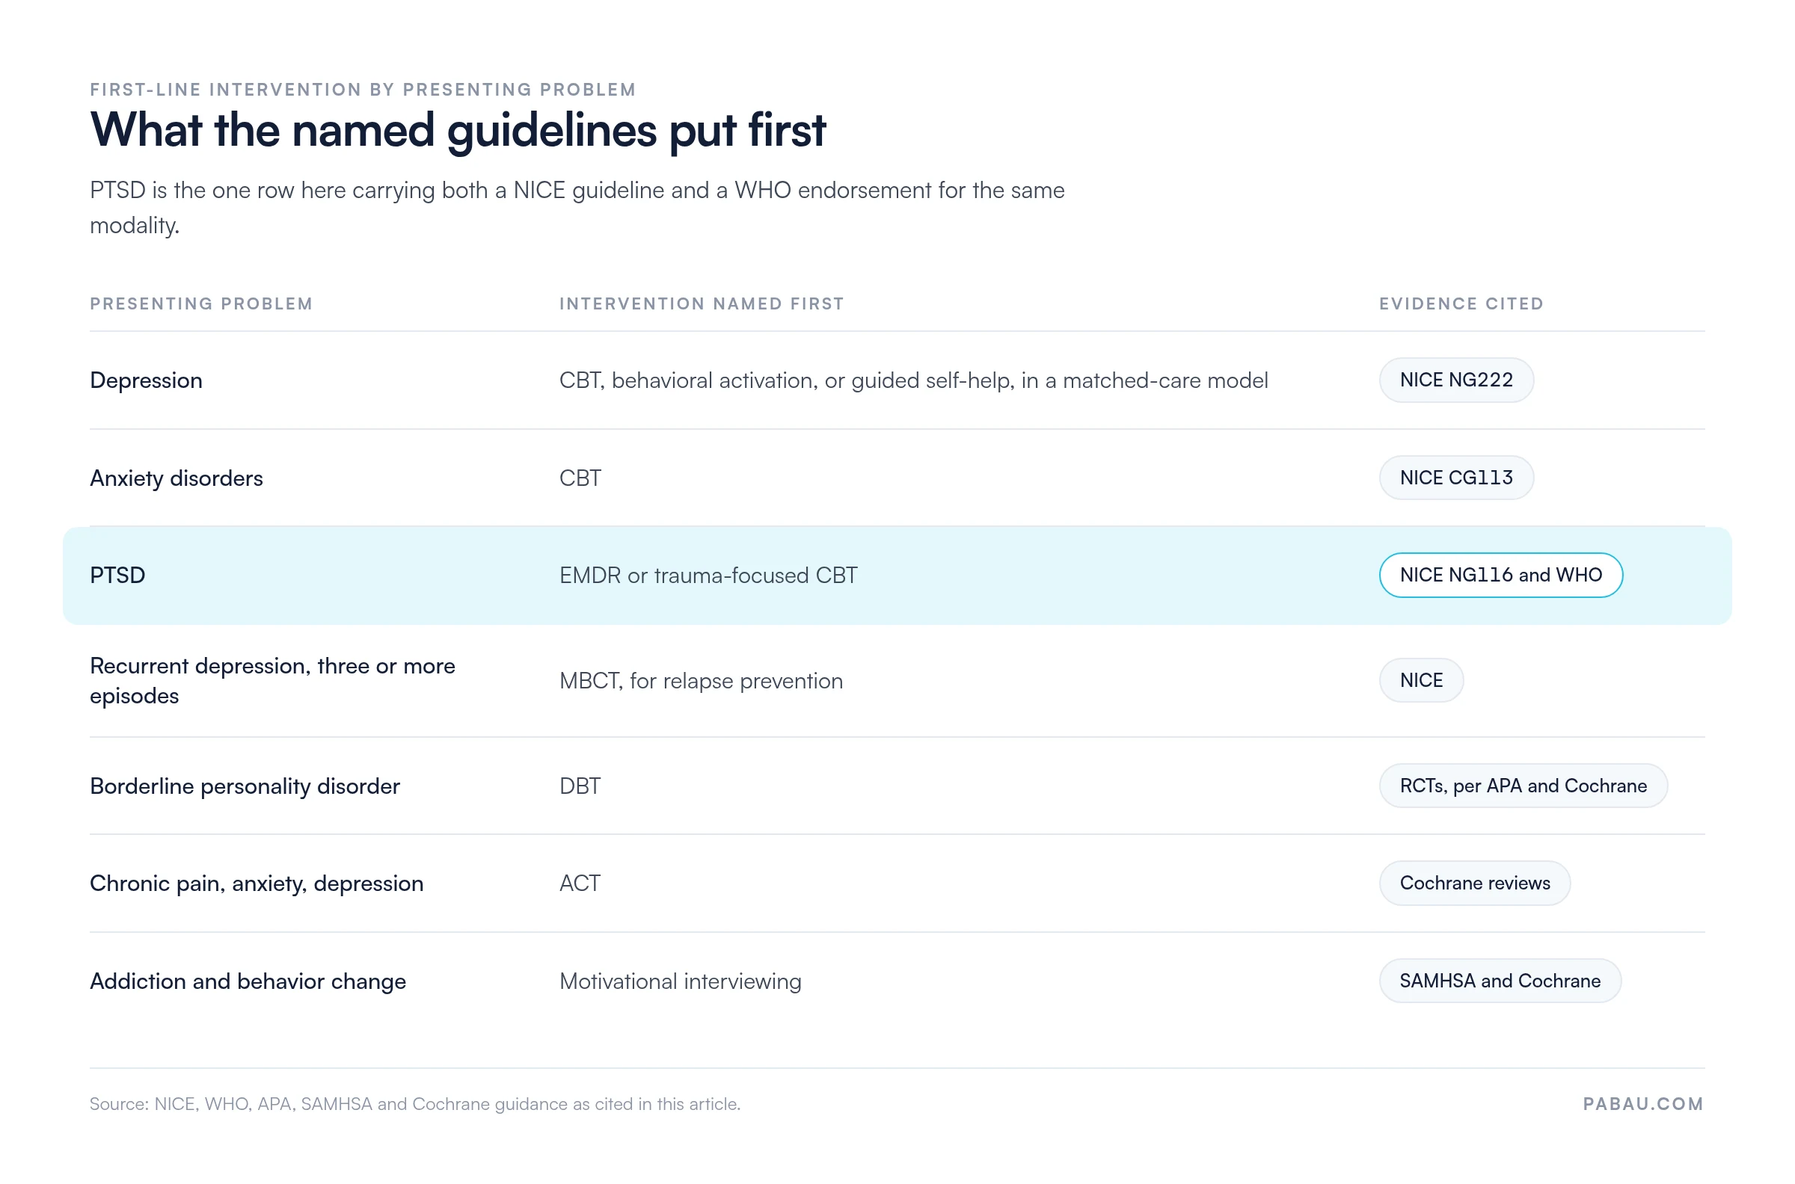This screenshot has width=1795, height=1184.
Task: Click the main headline about named guidelines
Action: pyautogui.click(x=458, y=130)
